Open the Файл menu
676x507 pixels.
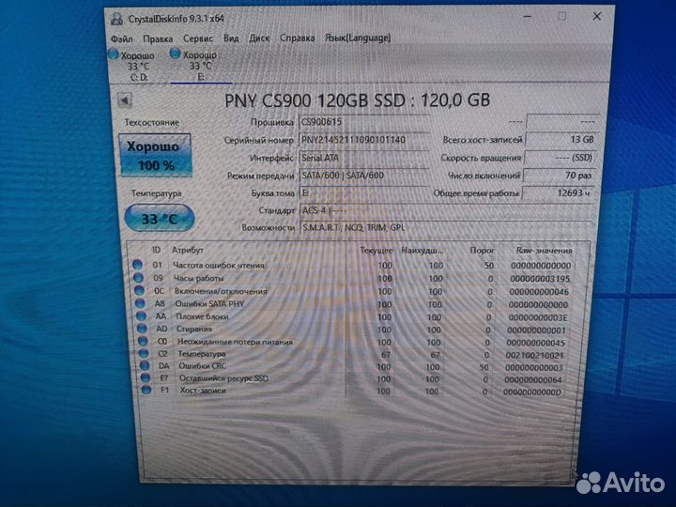pyautogui.click(x=121, y=38)
